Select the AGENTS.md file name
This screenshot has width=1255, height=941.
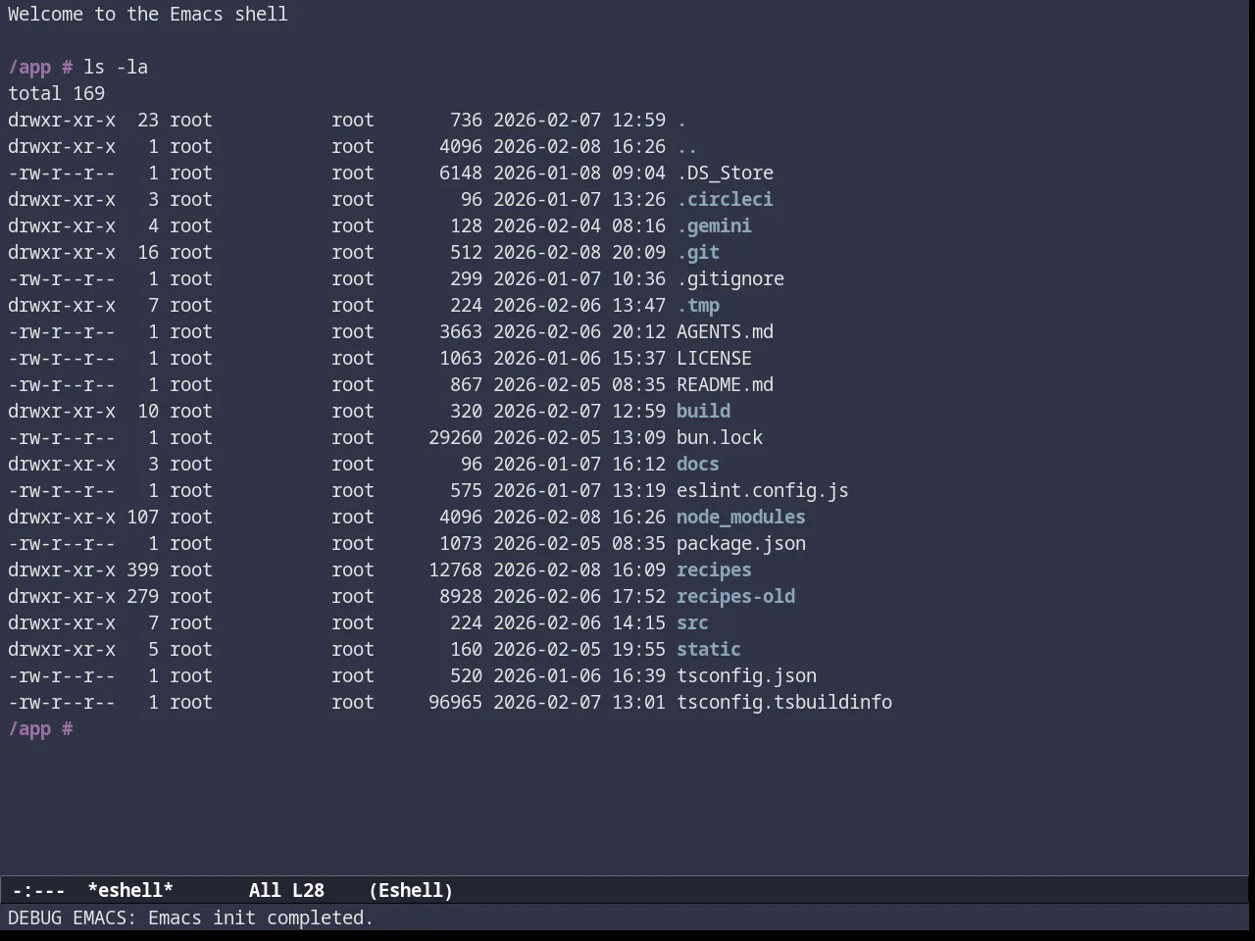(x=725, y=331)
